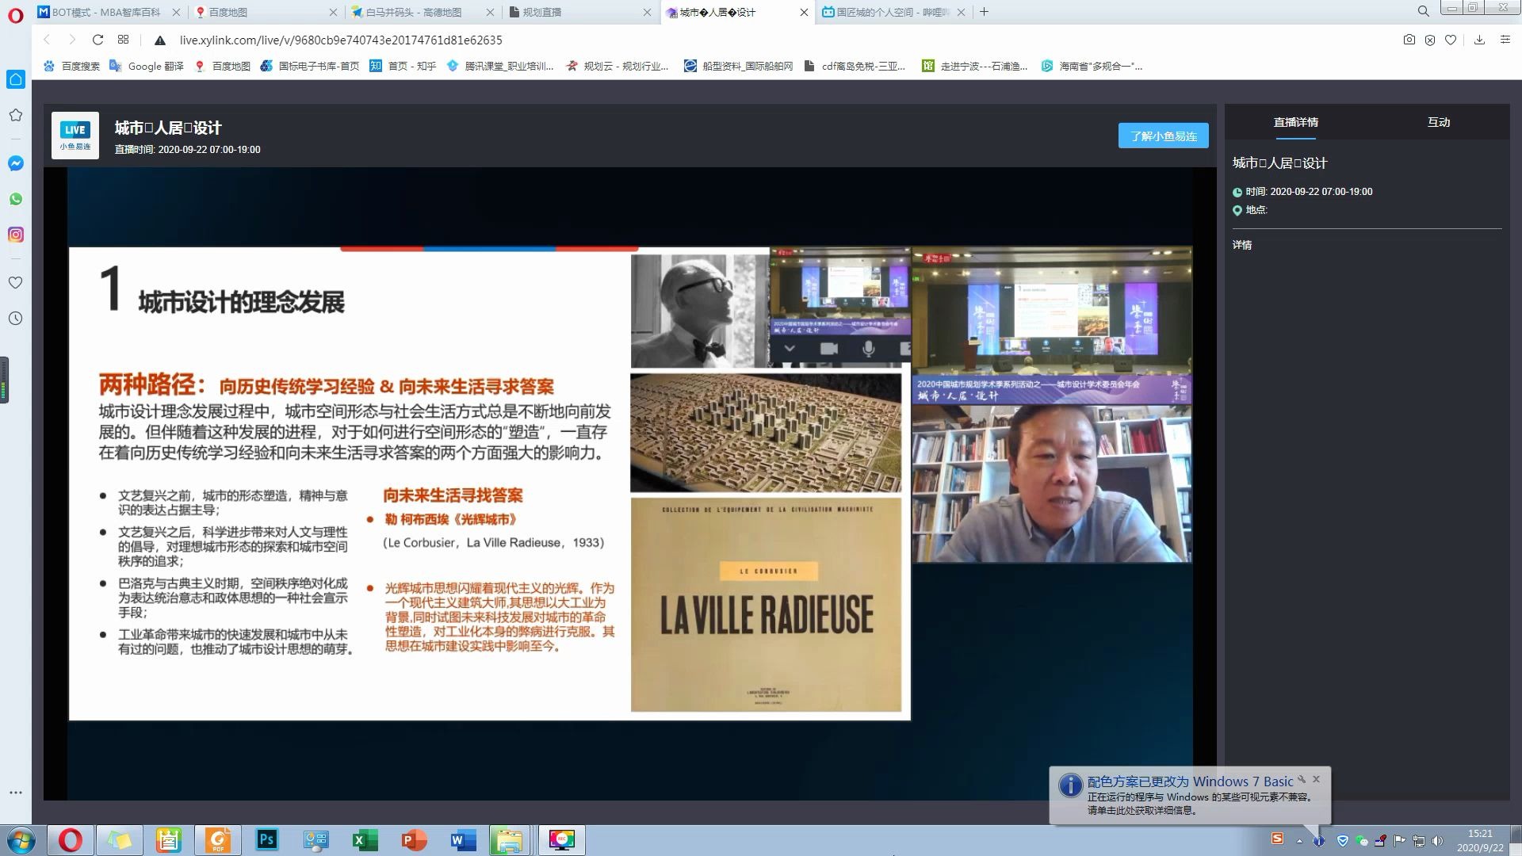Viewport: 1522px width, 856px height.
Task: Open WeChat from the system tray
Action: click(x=1361, y=841)
